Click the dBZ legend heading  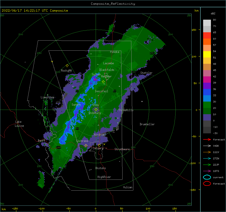tap(213, 13)
